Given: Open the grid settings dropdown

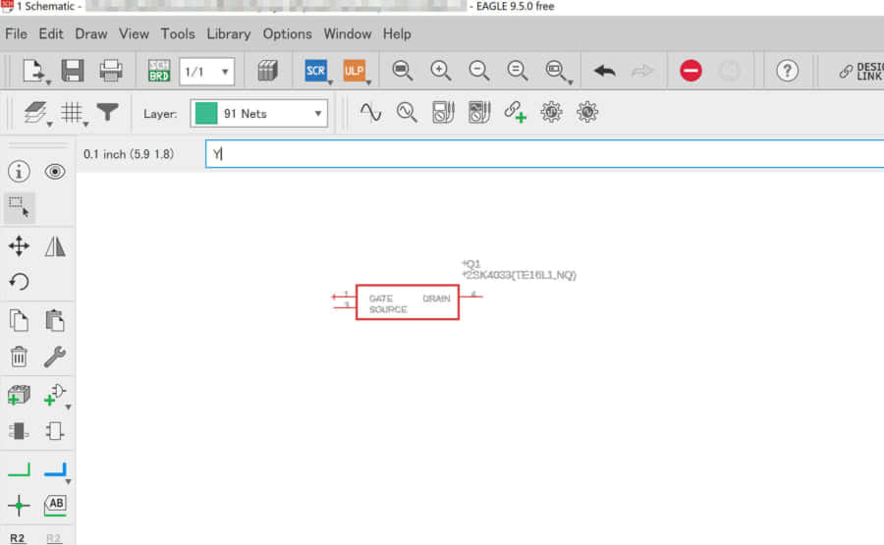Looking at the screenshot, I should 74,114.
